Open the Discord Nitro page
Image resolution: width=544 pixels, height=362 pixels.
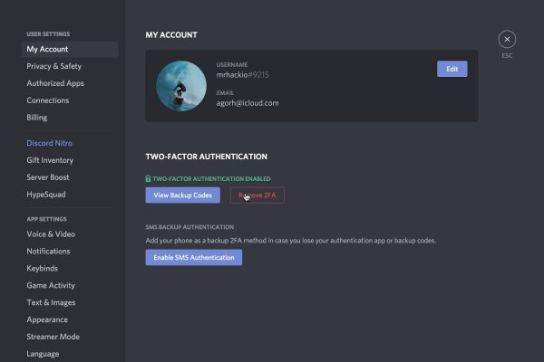coord(50,143)
